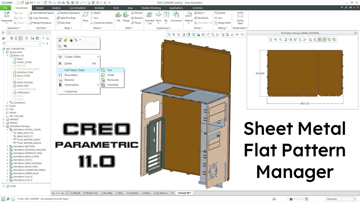
Task: Expand the Model Intent group dropdown
Action: click(x=240, y=28)
